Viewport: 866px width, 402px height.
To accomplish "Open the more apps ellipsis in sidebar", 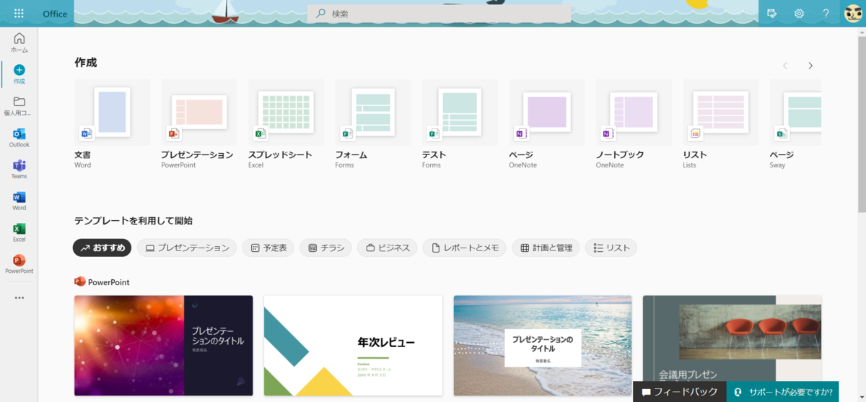I will pos(19,297).
